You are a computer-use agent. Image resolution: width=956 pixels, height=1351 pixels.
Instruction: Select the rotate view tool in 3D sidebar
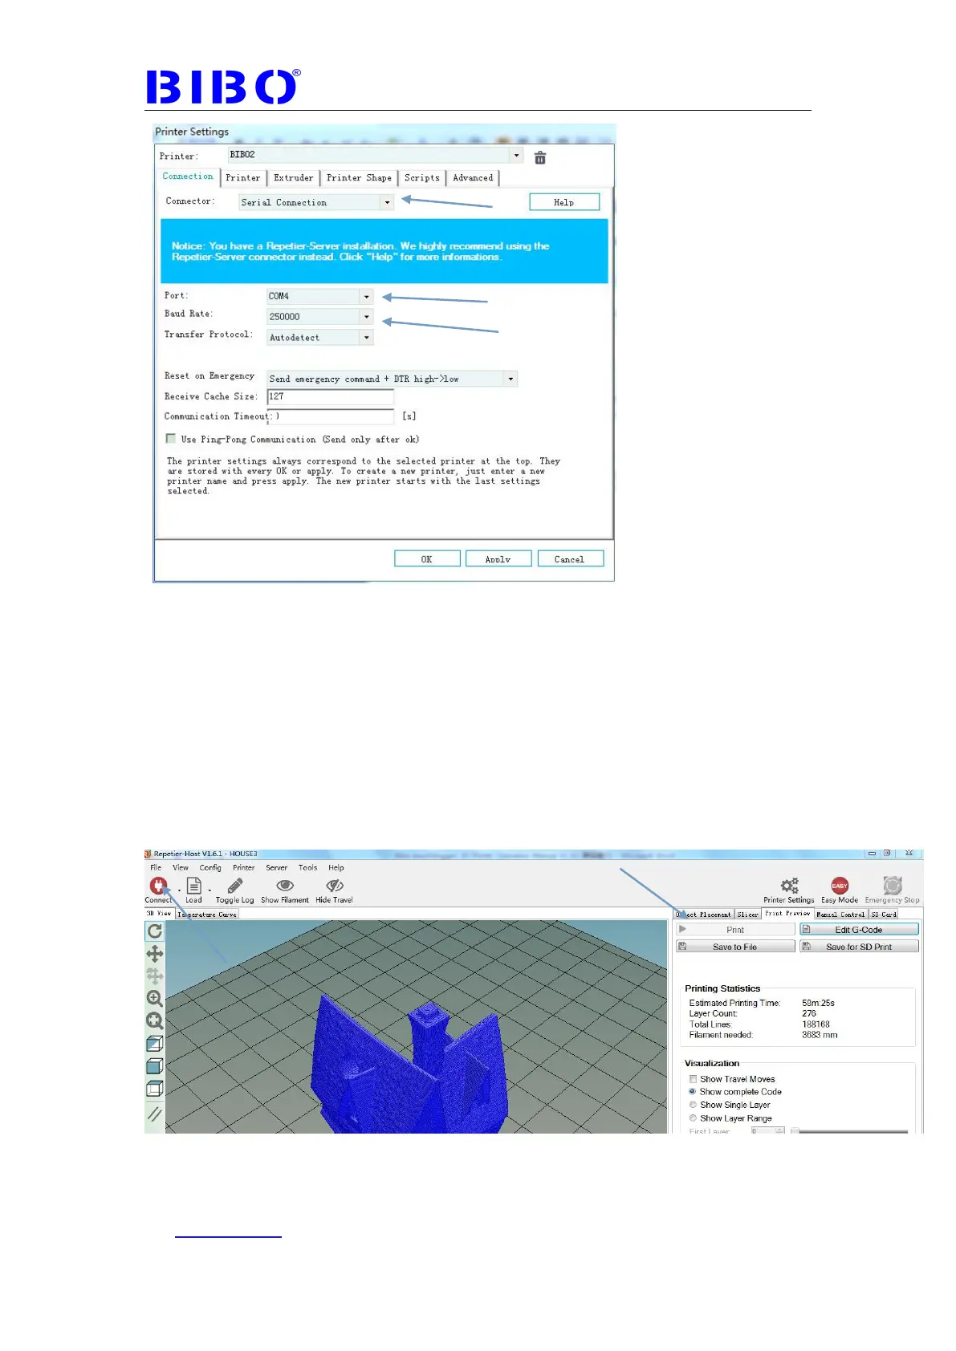pos(155,931)
